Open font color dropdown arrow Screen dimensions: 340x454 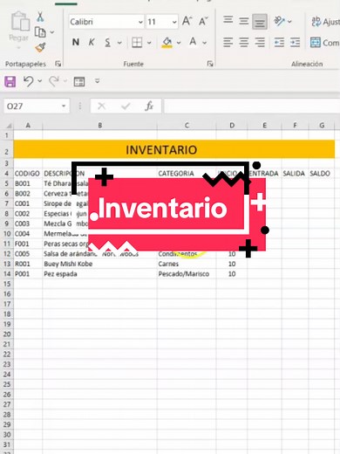tap(205, 43)
